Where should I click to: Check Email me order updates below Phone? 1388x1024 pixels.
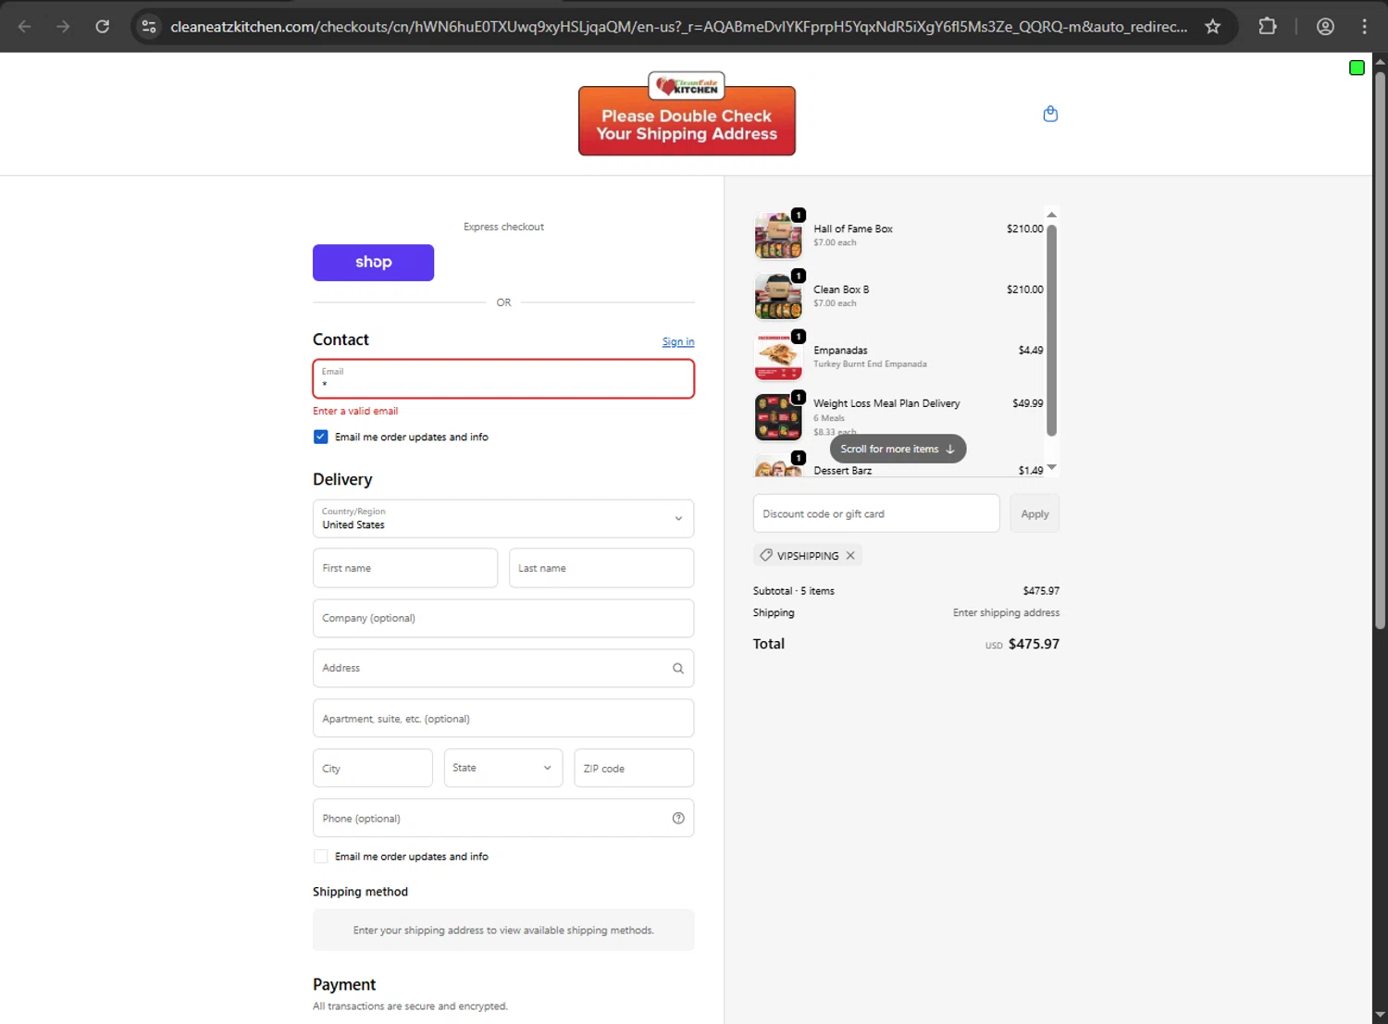point(320,857)
